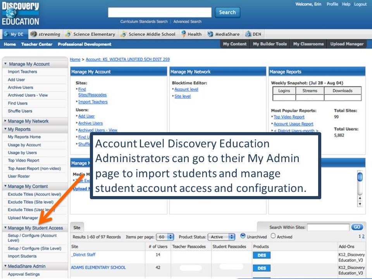Image resolution: width=372 pixels, height=279 pixels.
Task: Select the Archived radio button
Action: tap(273, 236)
